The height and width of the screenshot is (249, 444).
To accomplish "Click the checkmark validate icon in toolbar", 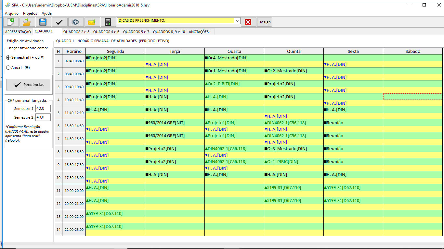I will 59,22.
